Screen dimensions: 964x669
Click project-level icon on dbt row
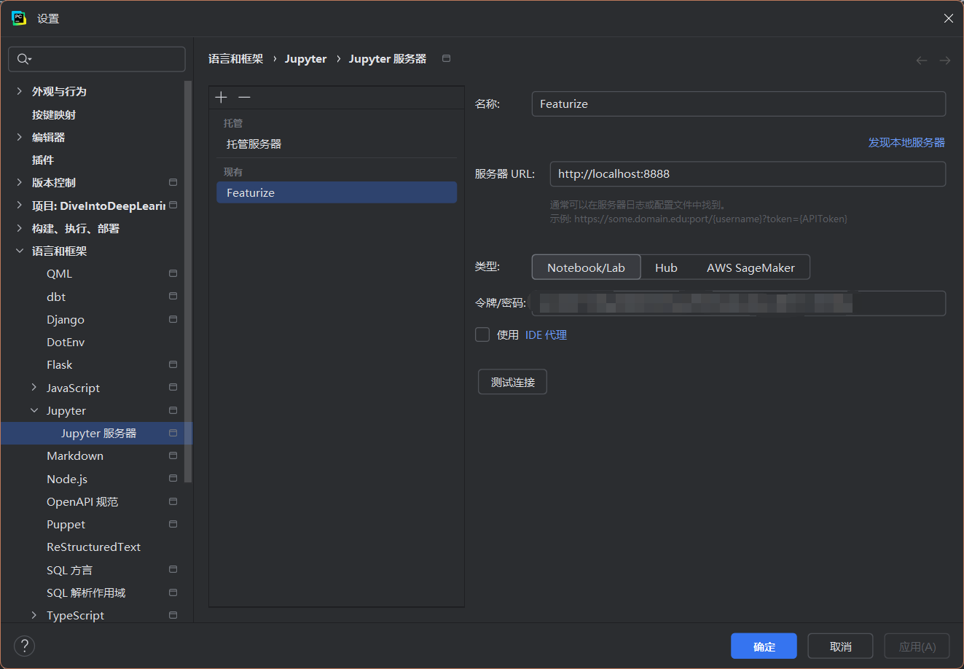[173, 296]
